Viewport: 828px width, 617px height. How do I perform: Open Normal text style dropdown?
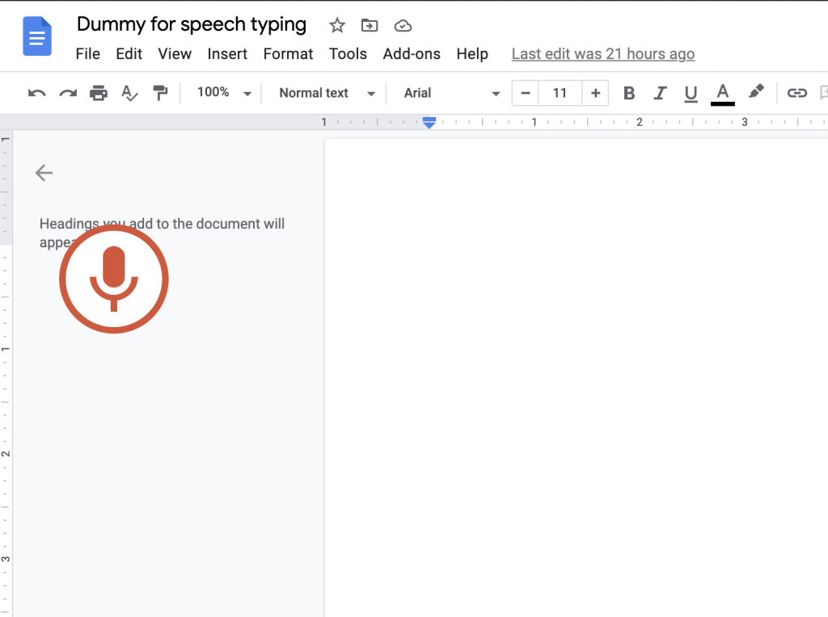point(327,94)
